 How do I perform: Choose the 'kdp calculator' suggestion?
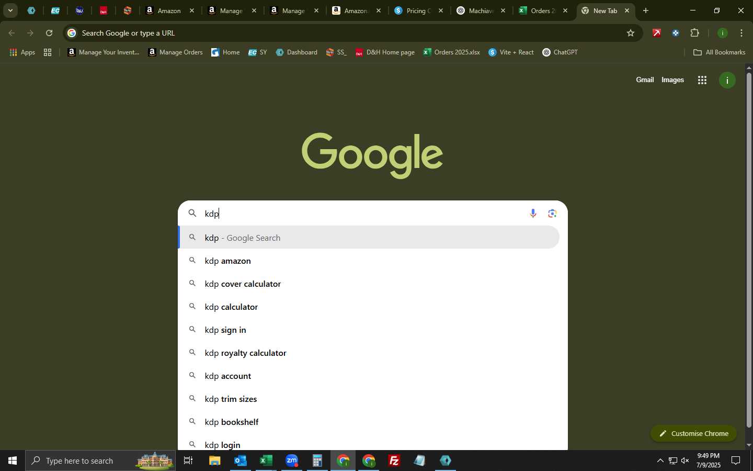tap(369, 307)
